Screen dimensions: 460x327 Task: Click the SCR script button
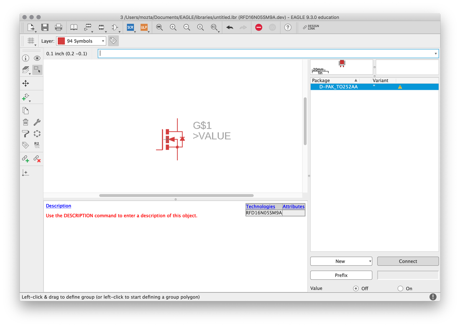[x=130, y=28]
